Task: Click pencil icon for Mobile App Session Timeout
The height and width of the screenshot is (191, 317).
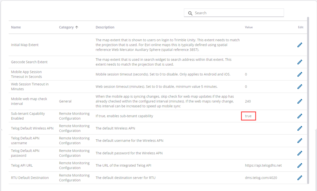Action: pos(300,74)
